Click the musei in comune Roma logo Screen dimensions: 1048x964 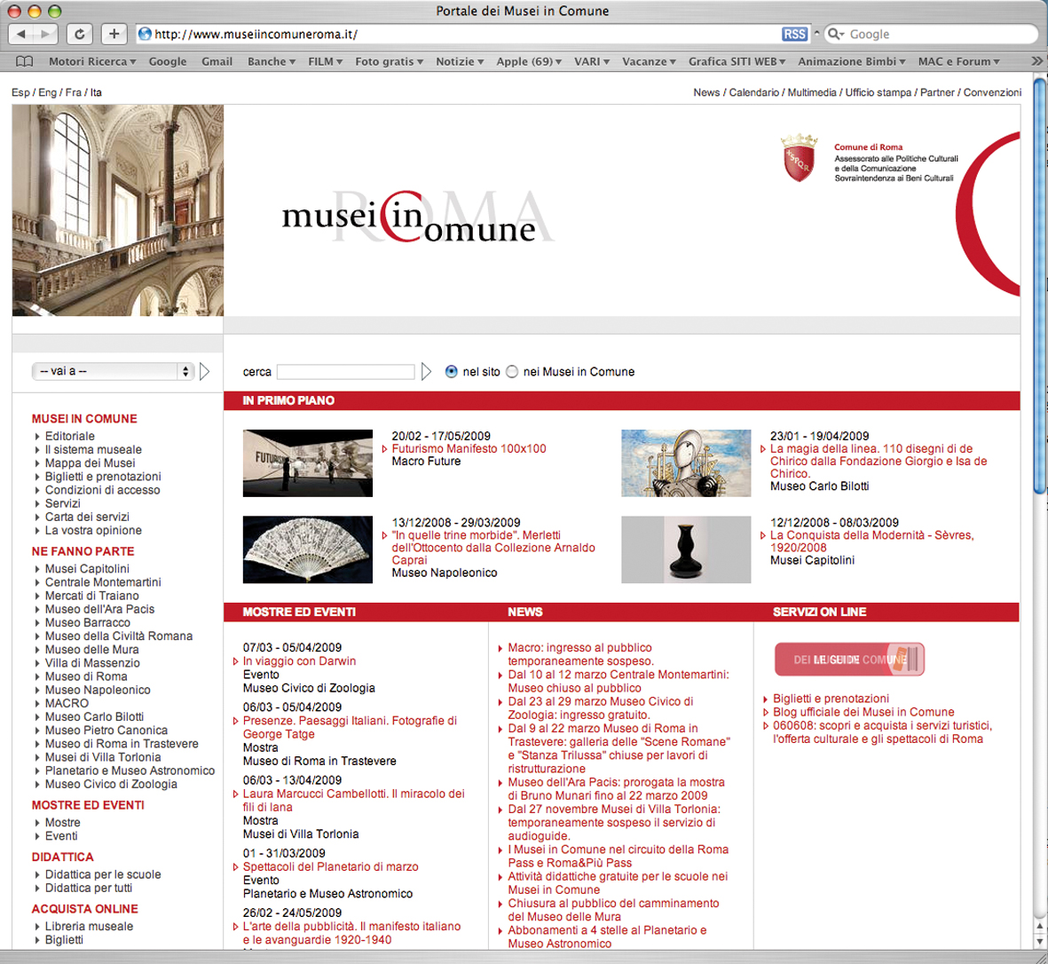point(416,217)
